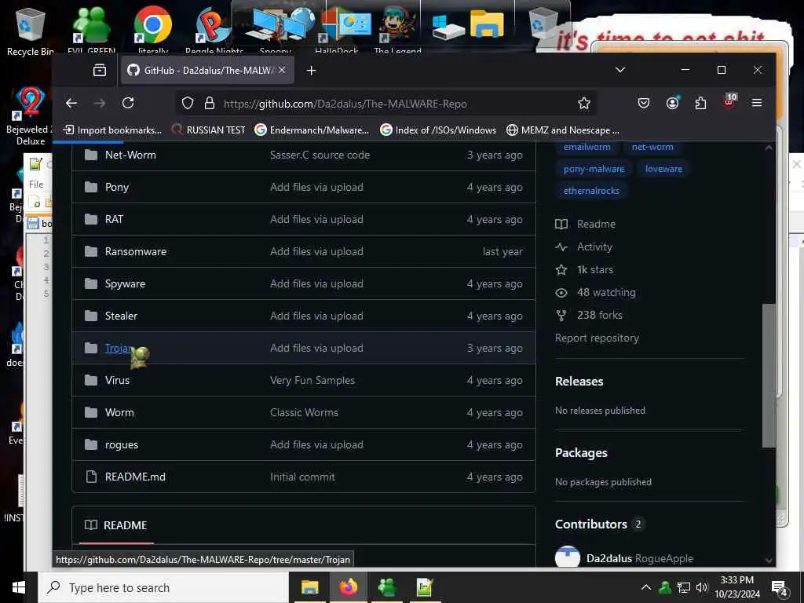This screenshot has width=804, height=603.
Task: Open the Releases heading link
Action: coord(579,382)
